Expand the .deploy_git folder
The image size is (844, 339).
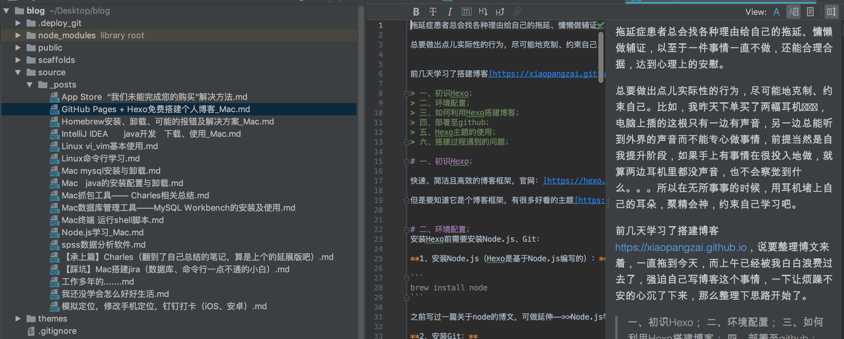point(18,23)
